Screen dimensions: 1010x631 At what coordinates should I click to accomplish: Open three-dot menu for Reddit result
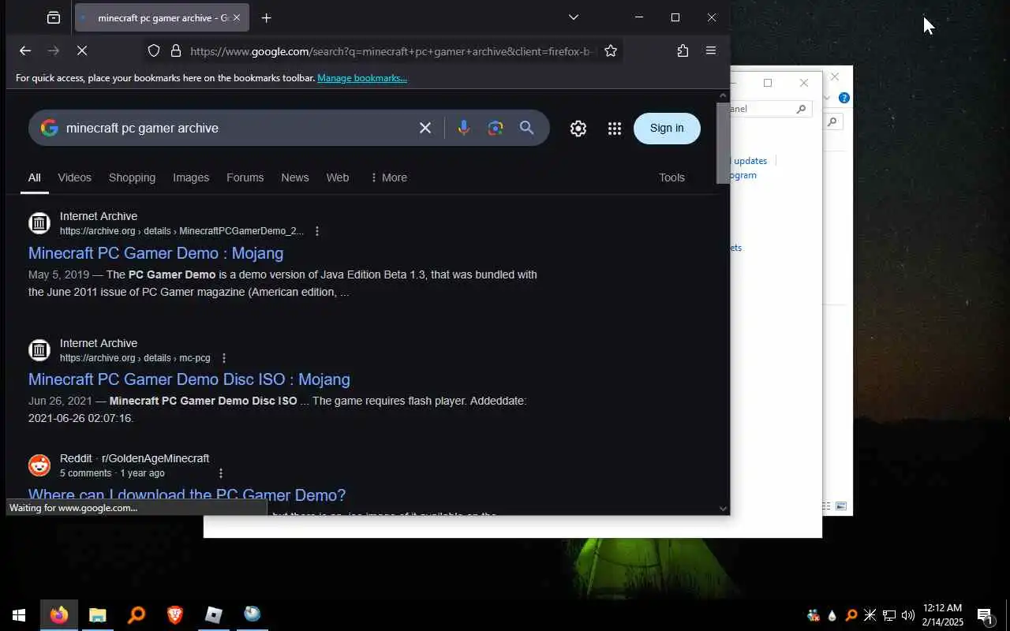click(221, 473)
